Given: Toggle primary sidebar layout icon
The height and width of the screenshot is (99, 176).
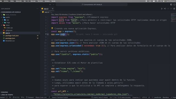Looking at the screenshot, I should [171, 4].
